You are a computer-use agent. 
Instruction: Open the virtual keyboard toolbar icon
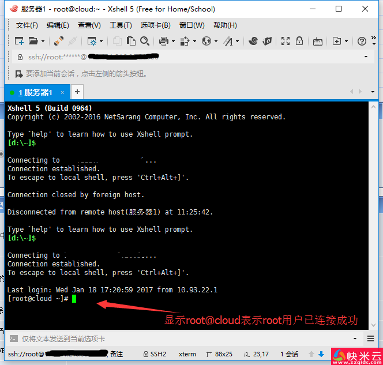coord(318,42)
